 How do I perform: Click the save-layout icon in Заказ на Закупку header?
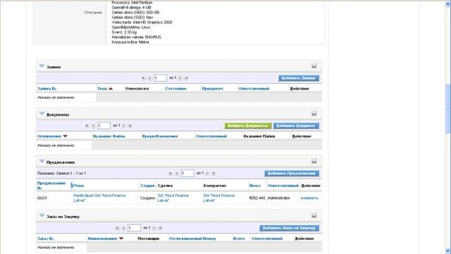point(314,215)
